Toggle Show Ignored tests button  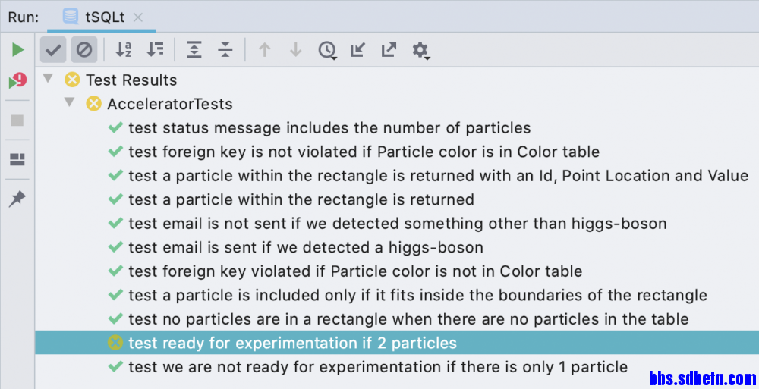(84, 49)
